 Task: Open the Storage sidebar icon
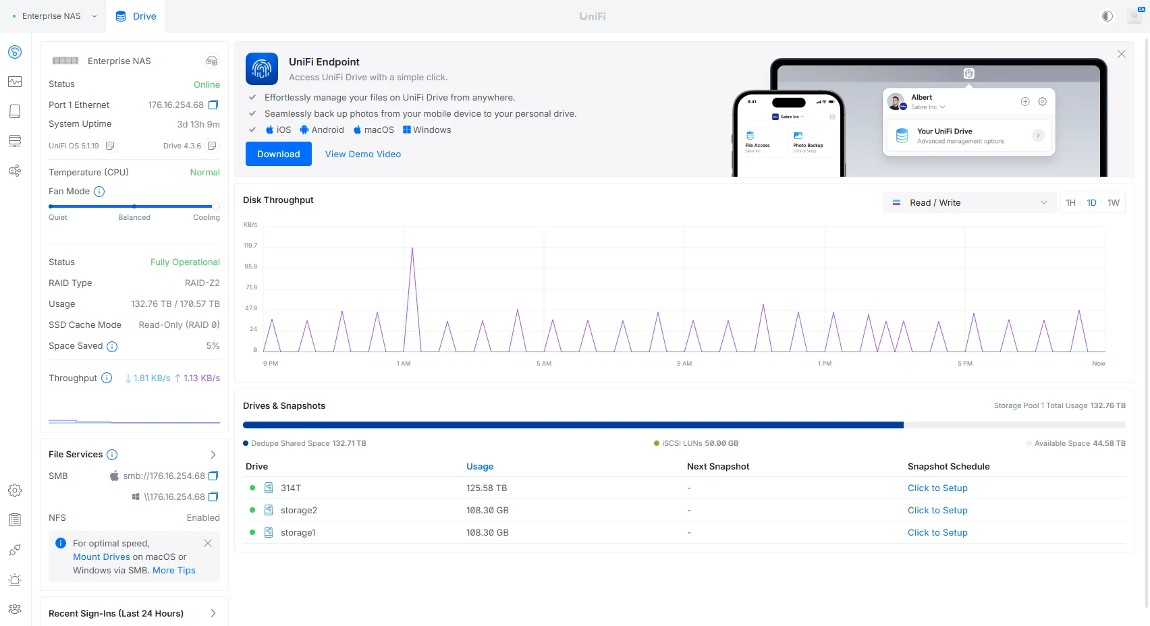click(x=15, y=141)
